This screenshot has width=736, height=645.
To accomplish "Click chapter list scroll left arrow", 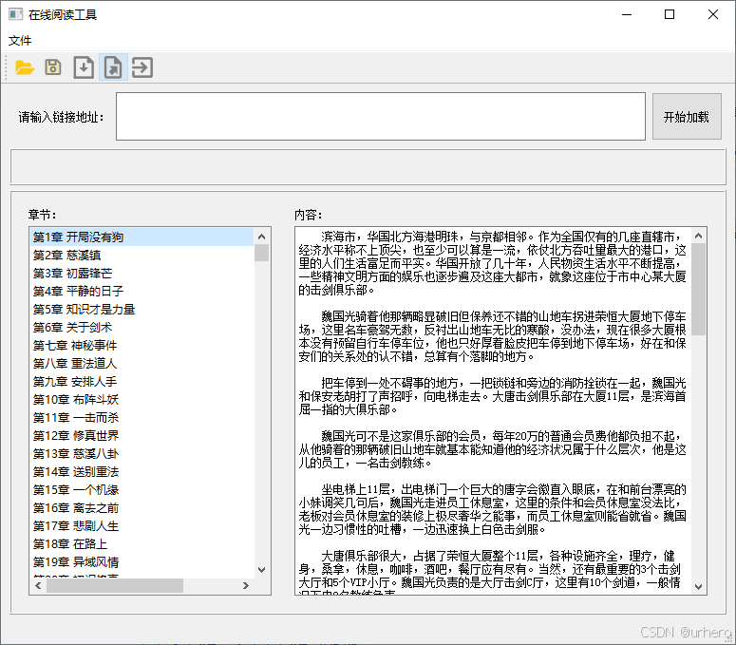I will click(38, 585).
